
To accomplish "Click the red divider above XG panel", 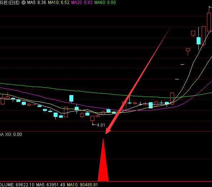I will click(x=106, y=131).
